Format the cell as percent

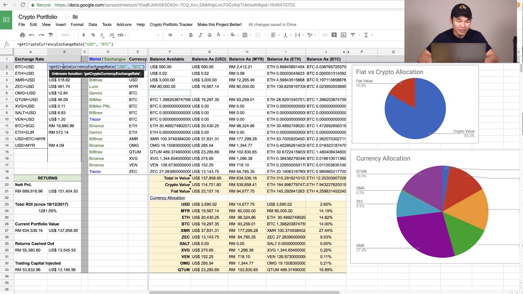click(93, 35)
